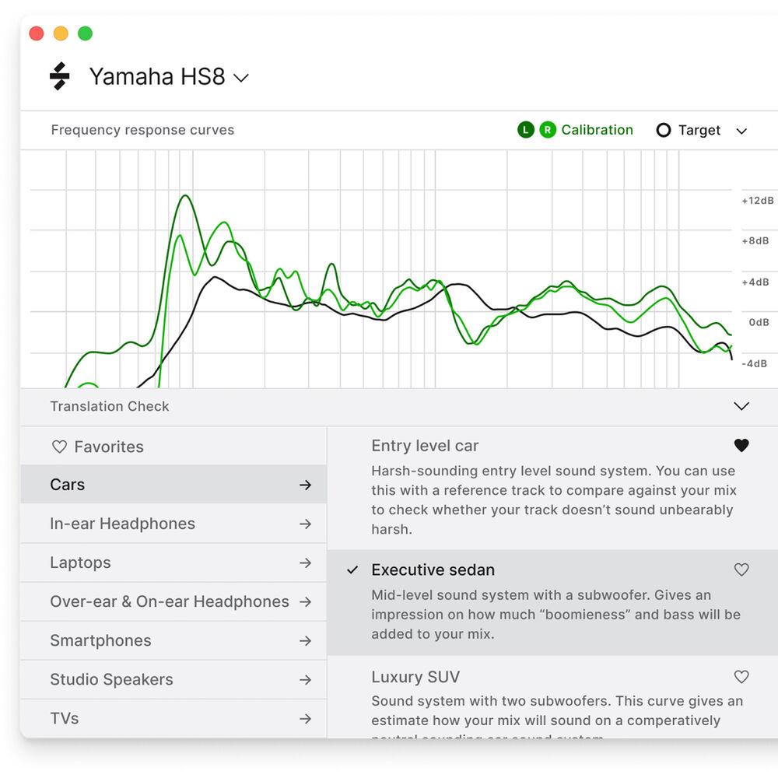Favorite the Executive sedan profile
778x778 pixels.
[x=741, y=569]
